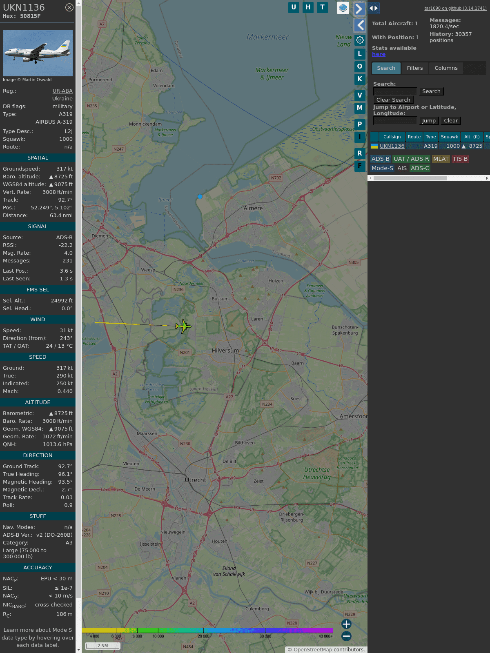The width and height of the screenshot is (490, 653).
Task: Click the AIS legend label
Action: 402,168
